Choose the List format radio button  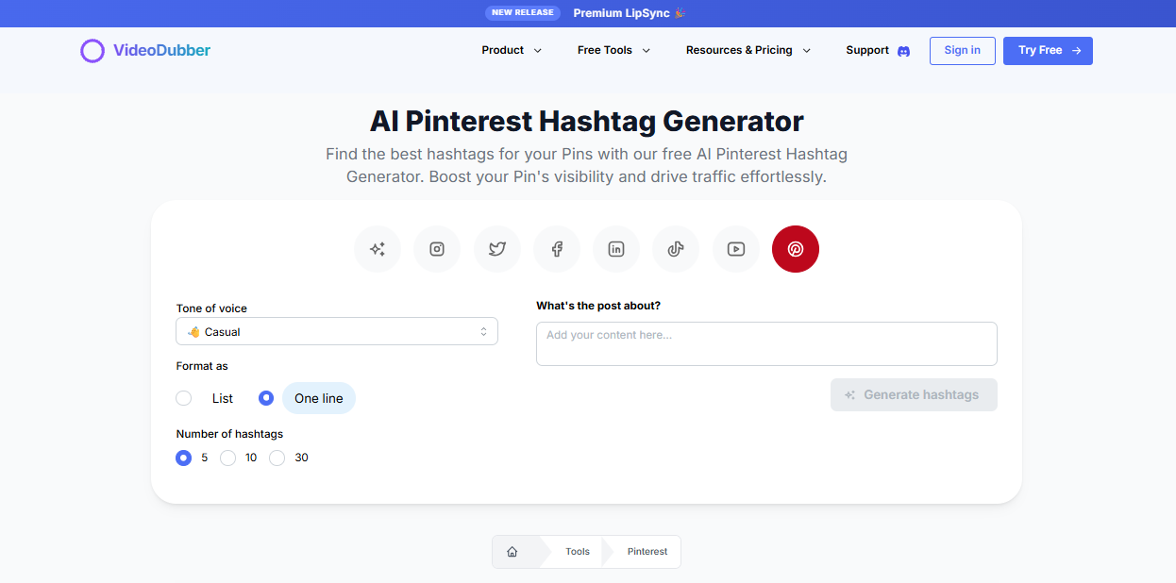tap(184, 398)
